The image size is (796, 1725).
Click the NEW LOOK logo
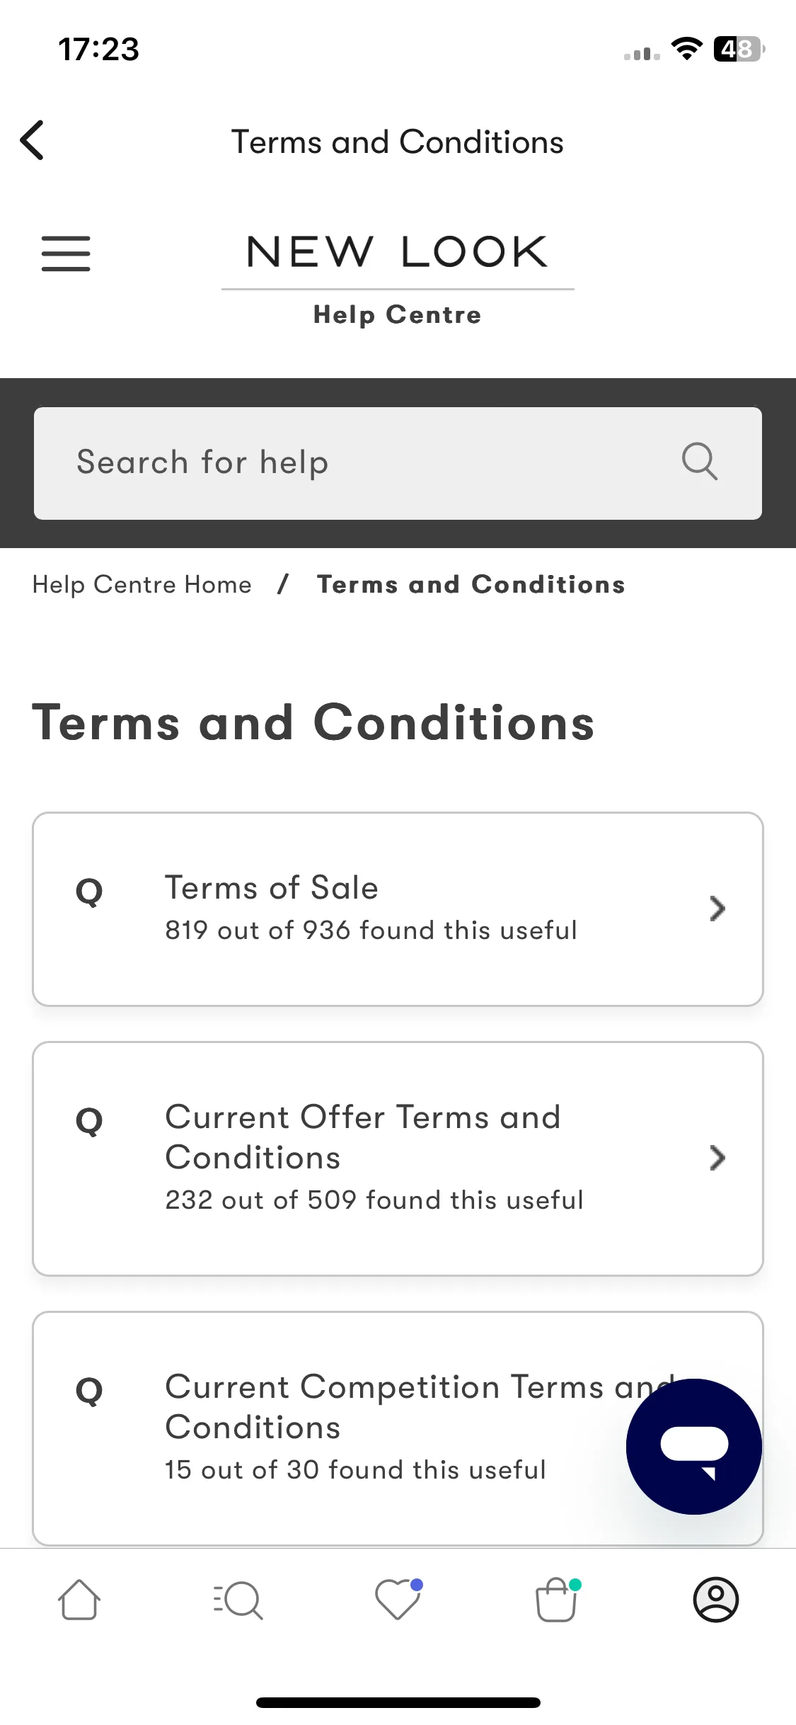[x=398, y=252]
